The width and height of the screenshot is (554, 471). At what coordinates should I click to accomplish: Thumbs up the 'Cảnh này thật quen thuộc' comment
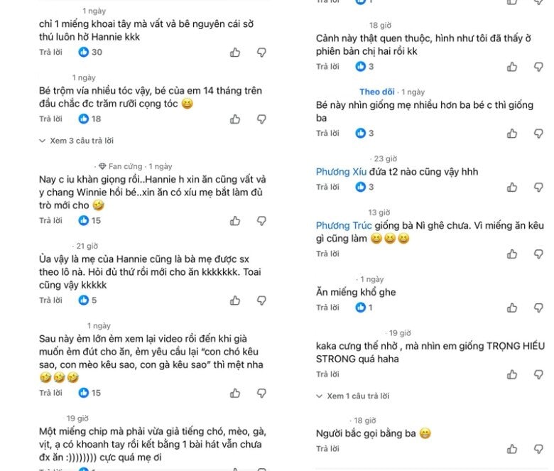[512, 67]
